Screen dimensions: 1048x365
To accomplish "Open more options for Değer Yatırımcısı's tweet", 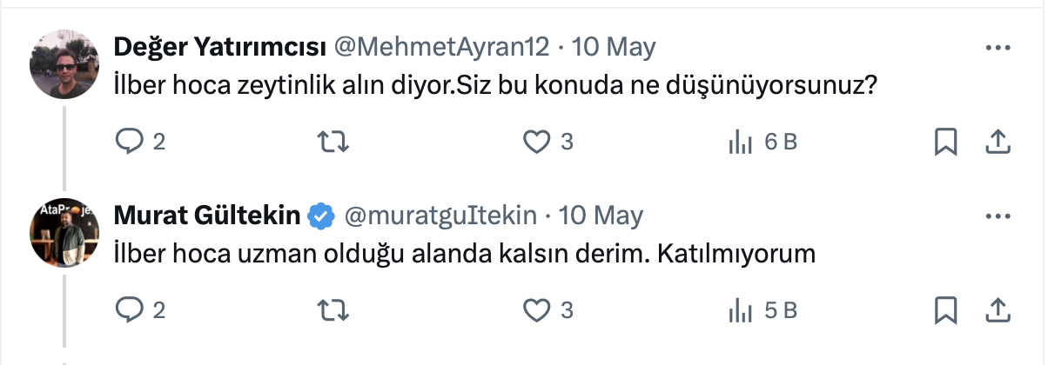I will [998, 46].
